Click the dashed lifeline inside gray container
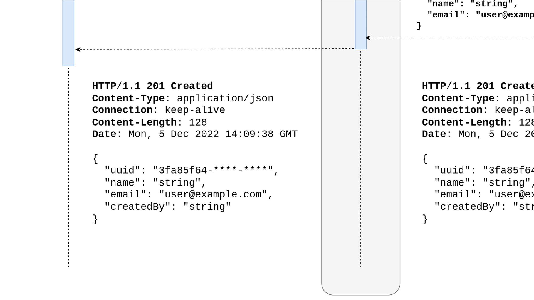 361,158
